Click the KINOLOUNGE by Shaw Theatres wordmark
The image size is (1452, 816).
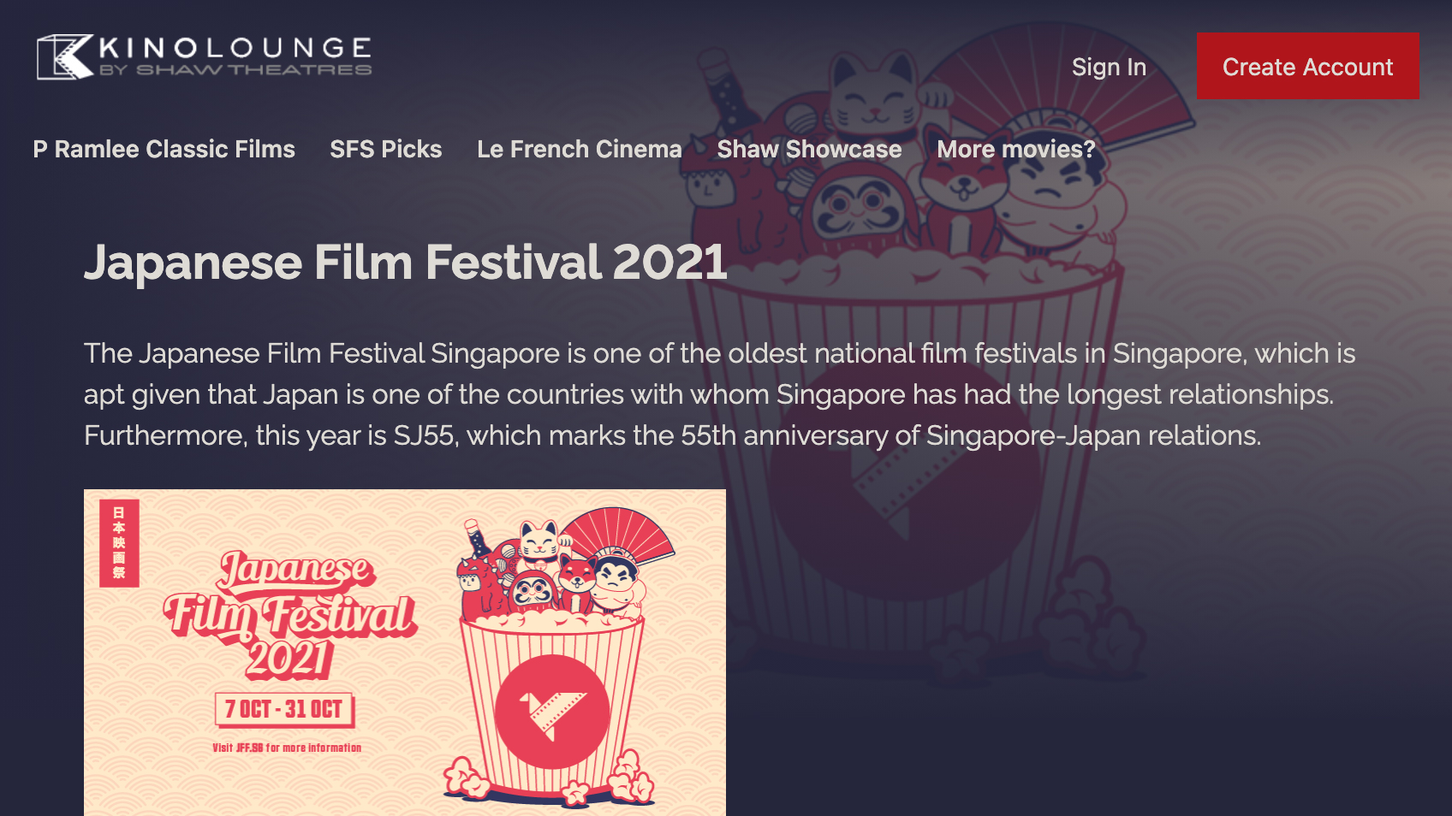(235, 56)
